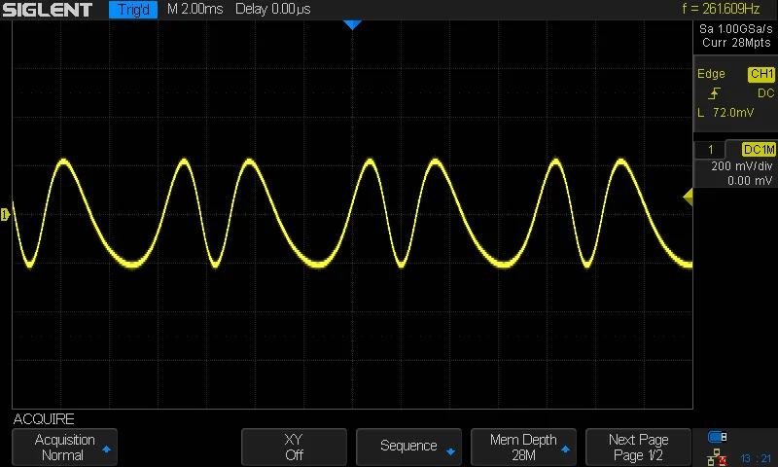Click the Trig'd status indicator
The width and height of the screenshot is (778, 467).
[x=133, y=10]
